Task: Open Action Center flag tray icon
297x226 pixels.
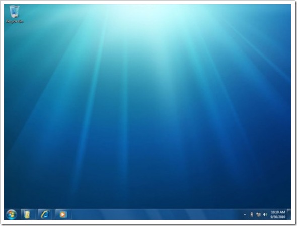Action: click(x=252, y=214)
